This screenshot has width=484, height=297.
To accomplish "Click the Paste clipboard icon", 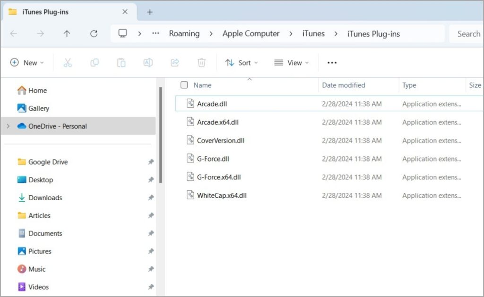I will pos(121,62).
